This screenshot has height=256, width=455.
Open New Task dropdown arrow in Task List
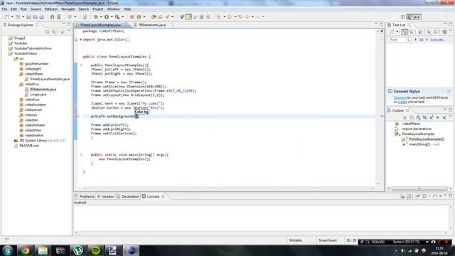click(397, 32)
